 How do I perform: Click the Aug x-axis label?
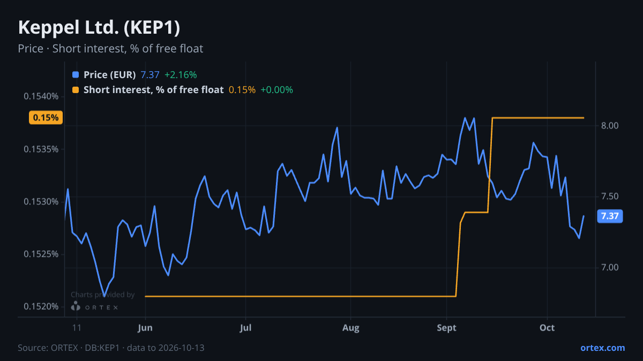[x=350, y=327]
